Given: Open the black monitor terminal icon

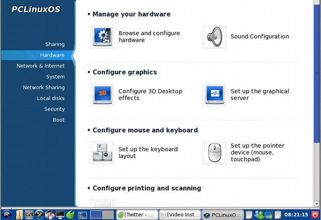Looking at the screenshot, I should coord(60,215).
